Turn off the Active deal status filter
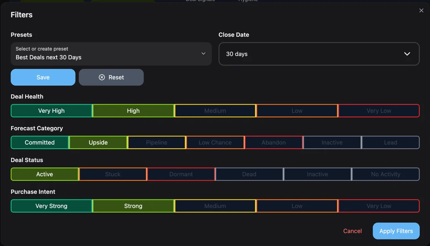 (x=45, y=174)
